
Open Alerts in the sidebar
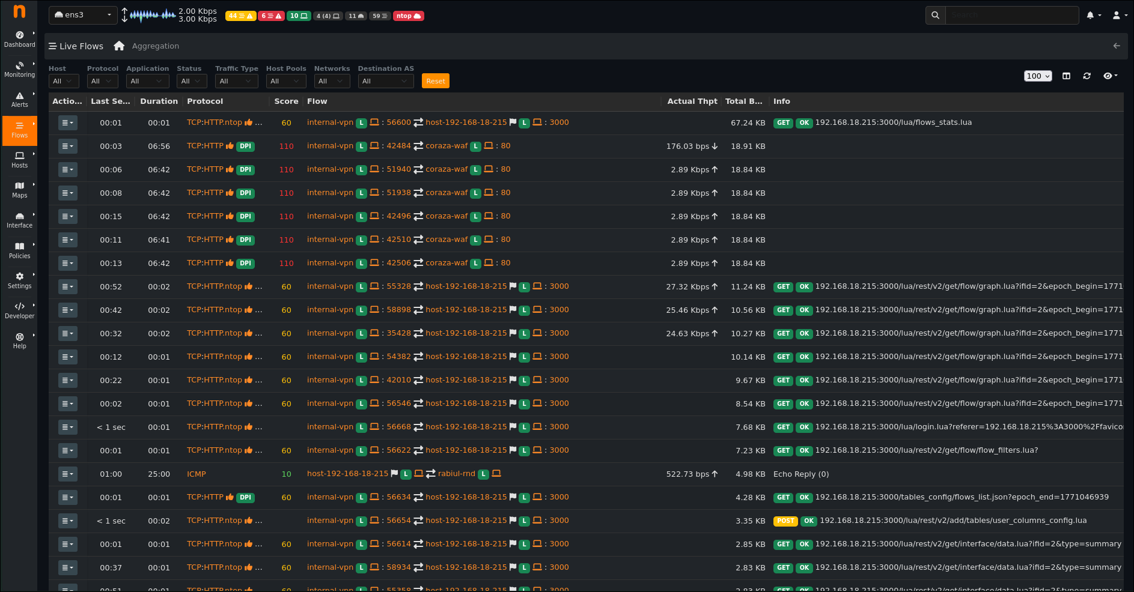click(19, 100)
